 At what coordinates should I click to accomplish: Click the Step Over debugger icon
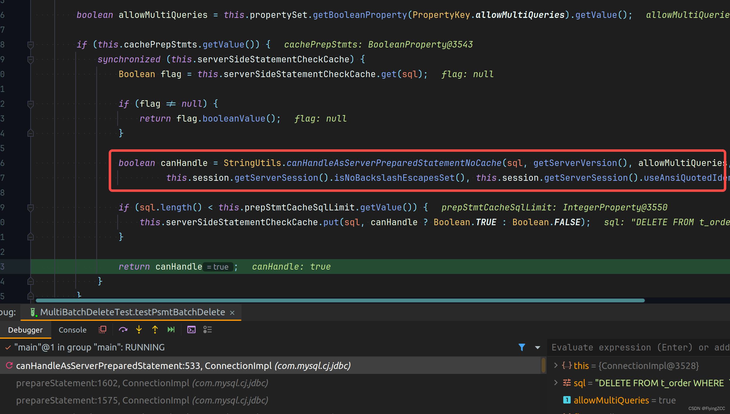click(x=123, y=330)
